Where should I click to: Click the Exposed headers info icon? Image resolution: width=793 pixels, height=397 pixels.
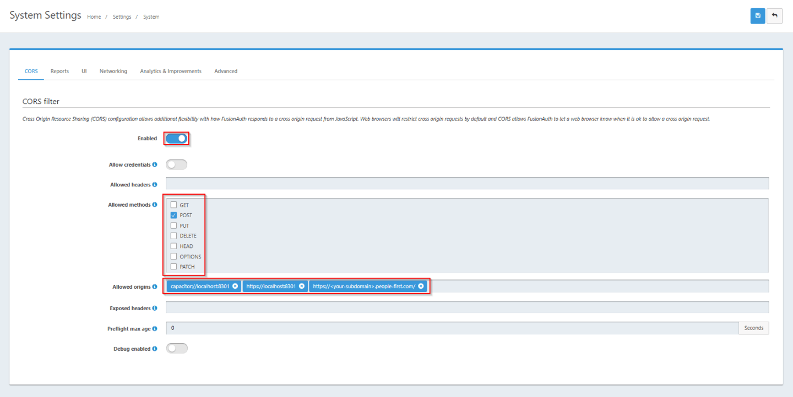pos(155,308)
